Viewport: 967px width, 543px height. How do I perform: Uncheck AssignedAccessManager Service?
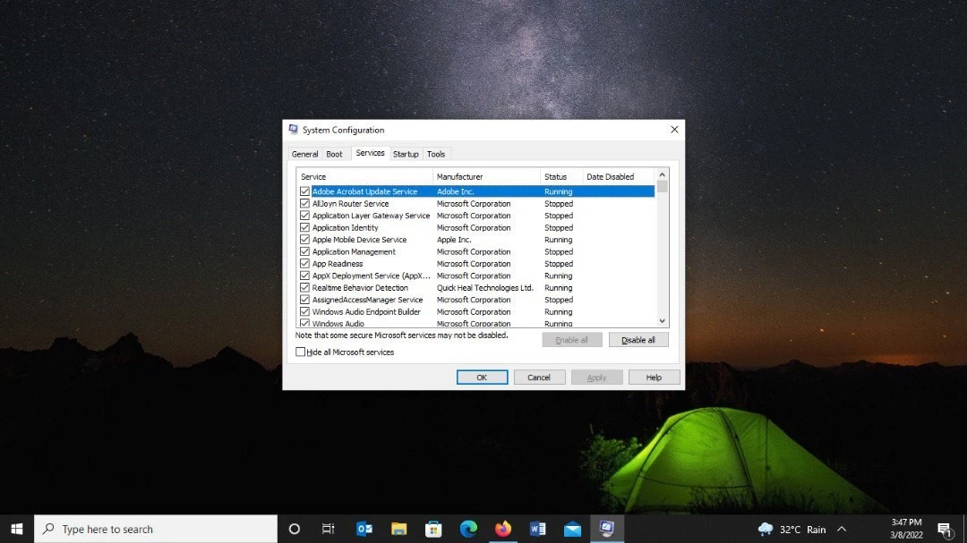(x=304, y=300)
